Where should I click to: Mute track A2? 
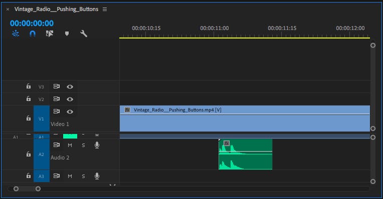tap(70, 145)
